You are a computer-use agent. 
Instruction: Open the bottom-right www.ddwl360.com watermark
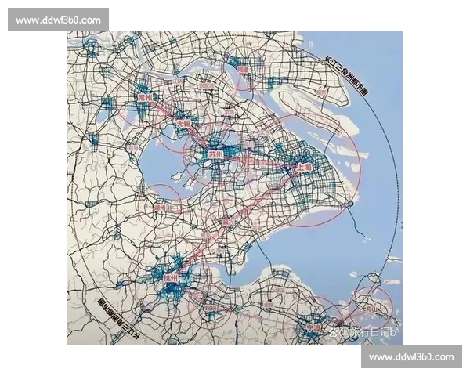coord(410,357)
